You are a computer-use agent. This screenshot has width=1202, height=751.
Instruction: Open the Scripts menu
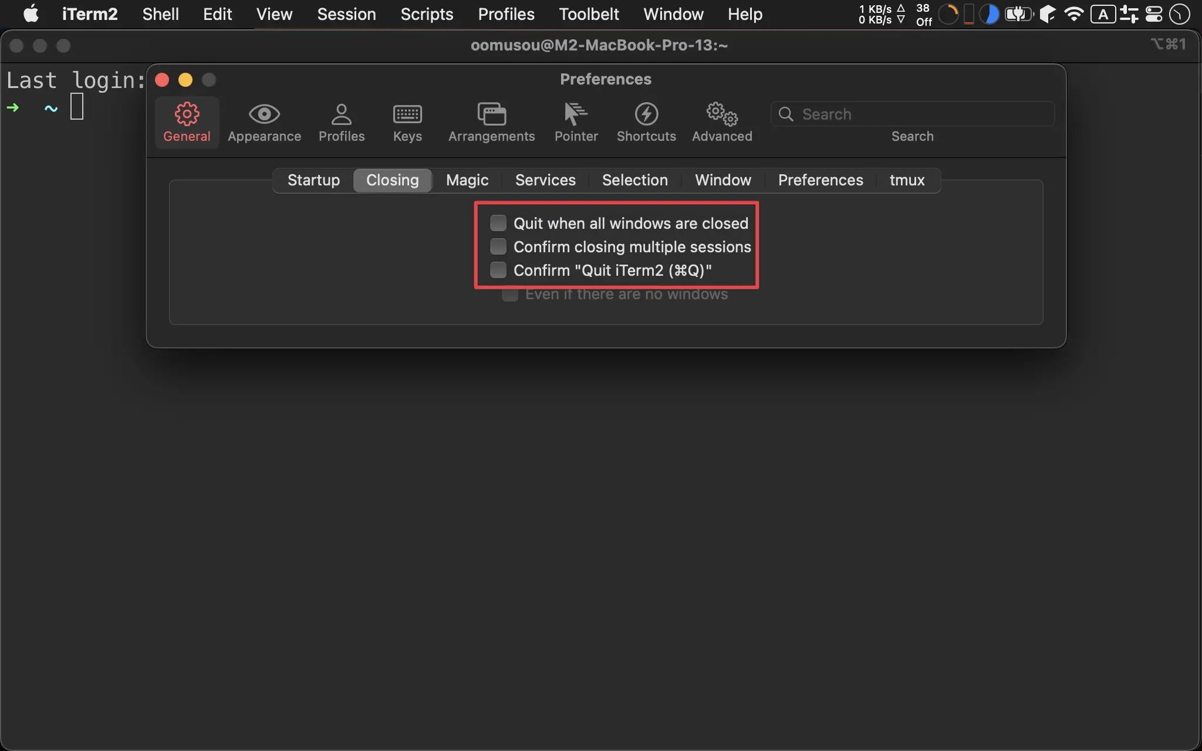pyautogui.click(x=427, y=14)
